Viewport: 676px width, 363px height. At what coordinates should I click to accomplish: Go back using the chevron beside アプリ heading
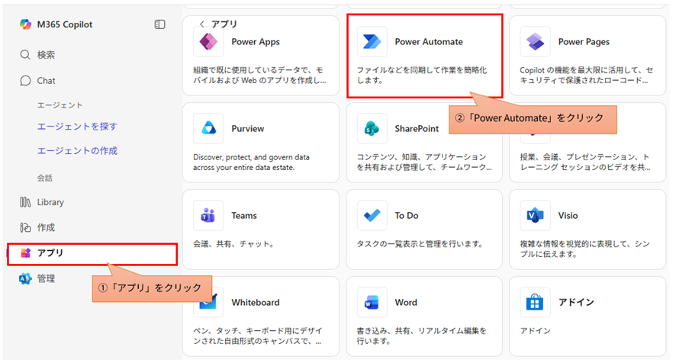click(x=201, y=24)
